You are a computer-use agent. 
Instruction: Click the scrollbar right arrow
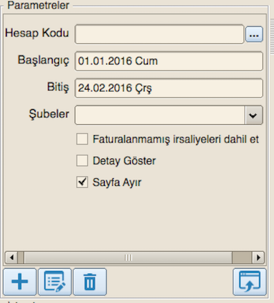click(258, 258)
